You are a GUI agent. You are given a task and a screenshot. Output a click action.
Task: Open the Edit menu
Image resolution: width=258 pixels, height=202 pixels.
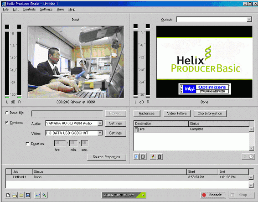pos(16,10)
